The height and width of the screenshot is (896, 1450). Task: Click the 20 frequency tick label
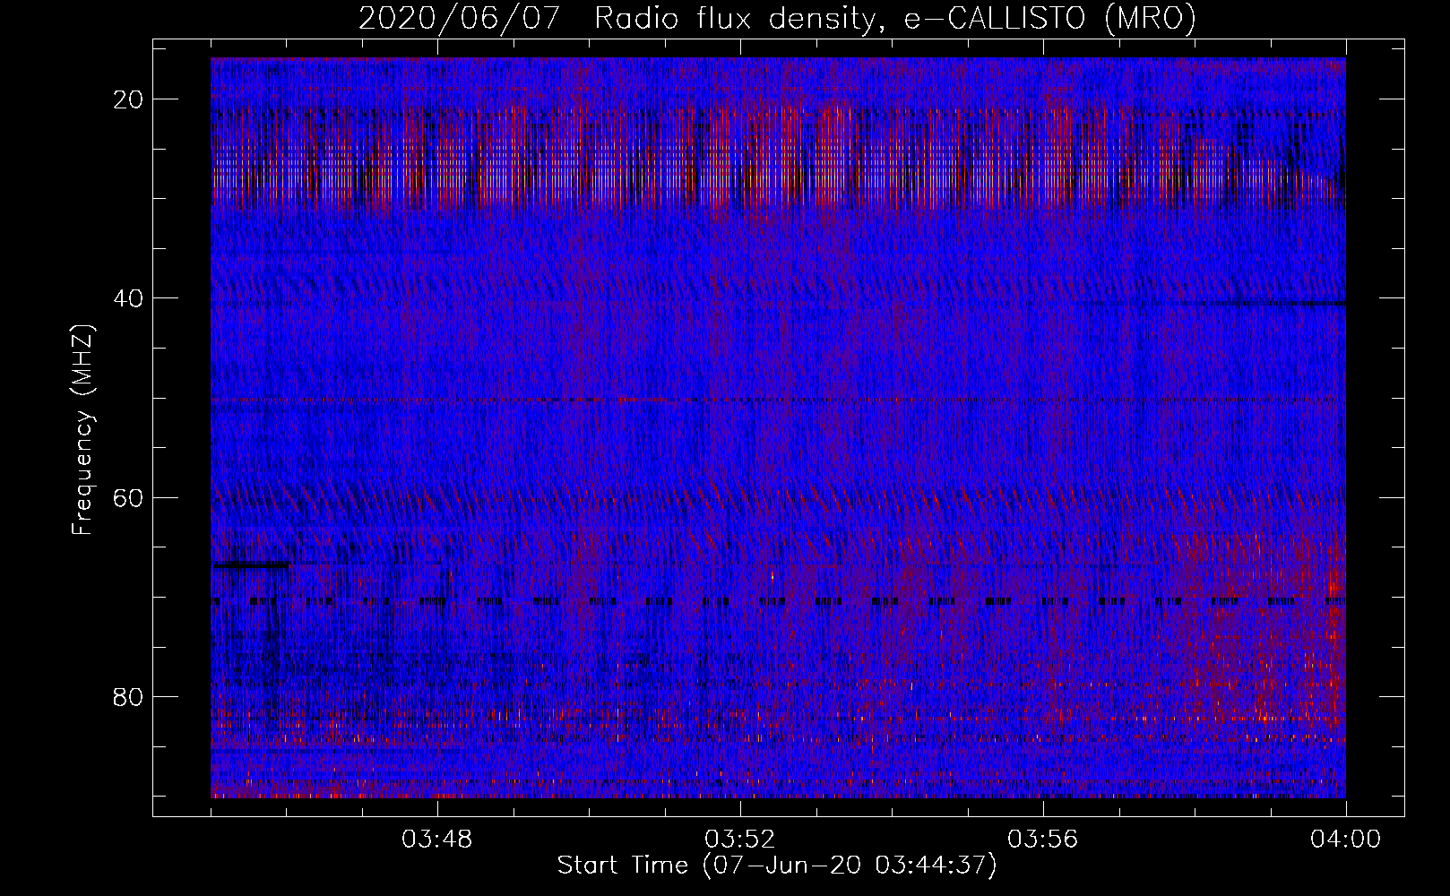129,99
